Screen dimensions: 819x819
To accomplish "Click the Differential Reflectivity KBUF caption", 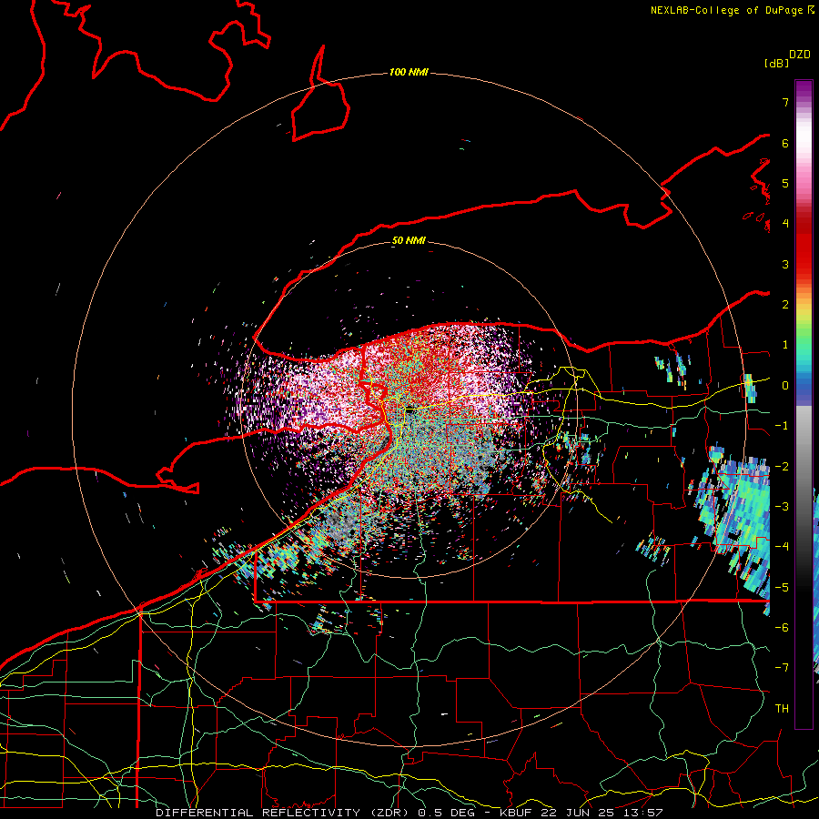I will click(x=409, y=813).
